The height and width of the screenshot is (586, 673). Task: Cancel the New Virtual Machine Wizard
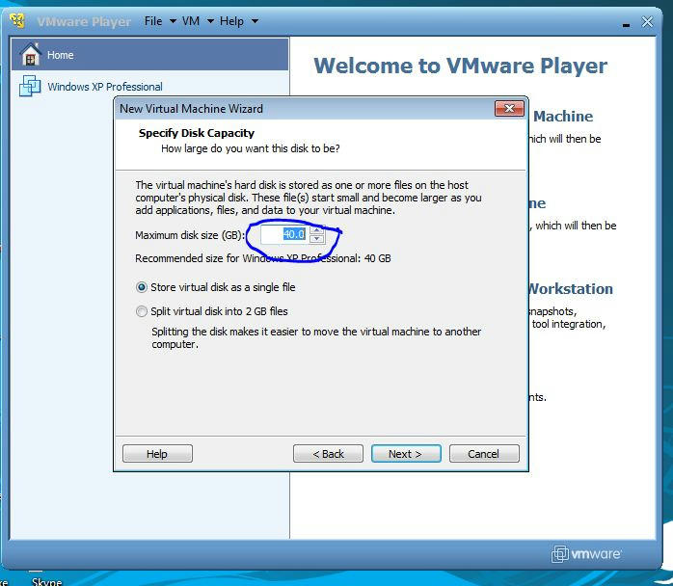(x=484, y=453)
